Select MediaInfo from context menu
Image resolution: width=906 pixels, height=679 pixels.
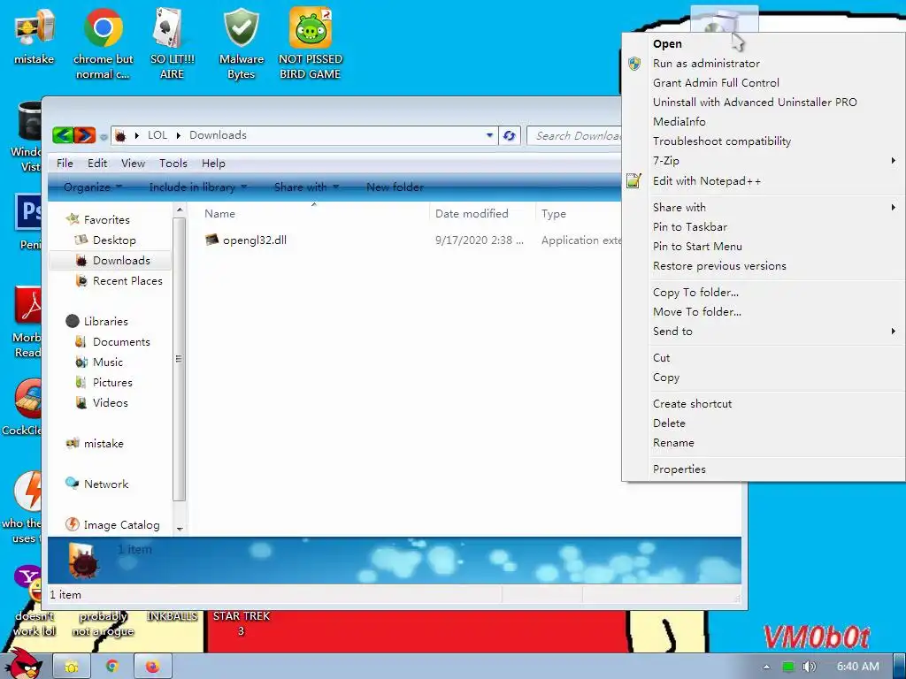(x=764, y=122)
